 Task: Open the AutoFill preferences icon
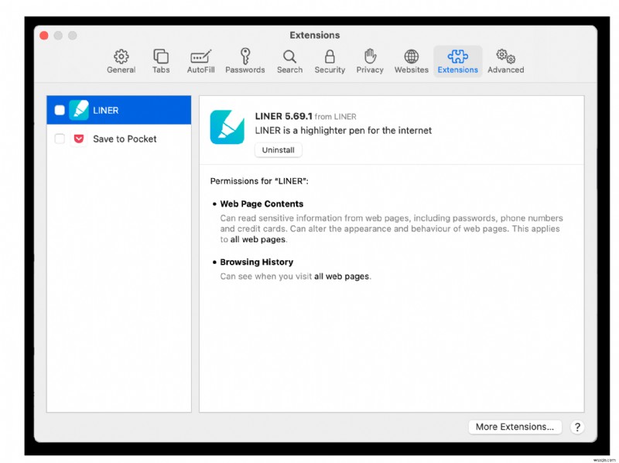[x=201, y=57]
